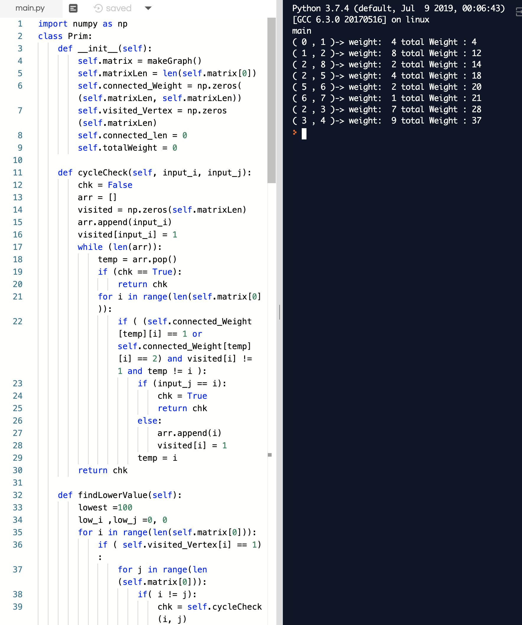This screenshot has height=625, width=522.
Task: Click 'arr.append(input_i)' on line 15
Action: pyautogui.click(x=125, y=222)
